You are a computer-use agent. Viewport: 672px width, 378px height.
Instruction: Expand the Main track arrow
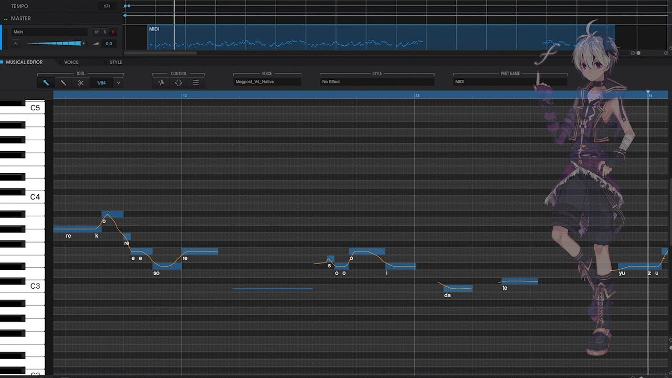coord(15,44)
